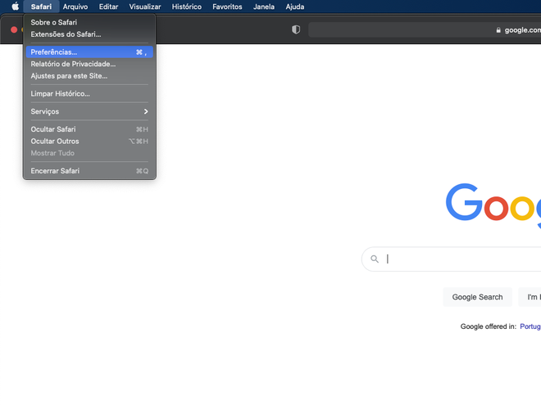The height and width of the screenshot is (405, 541).
Task: Click the Portuguese language link
Action: pos(530,326)
